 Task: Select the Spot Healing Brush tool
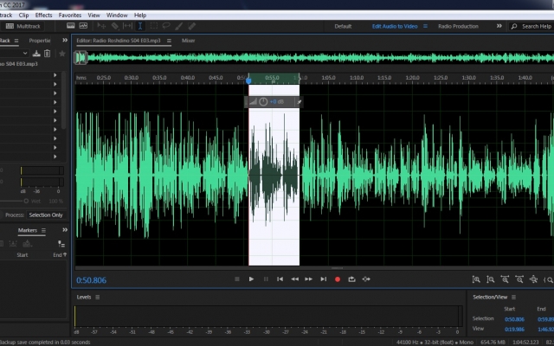point(192,26)
